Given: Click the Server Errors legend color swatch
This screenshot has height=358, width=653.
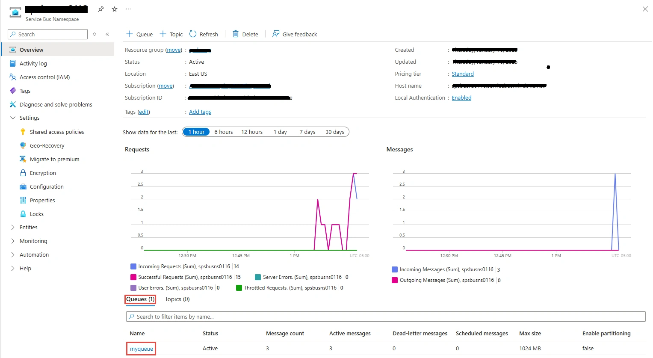Looking at the screenshot, I should point(258,277).
